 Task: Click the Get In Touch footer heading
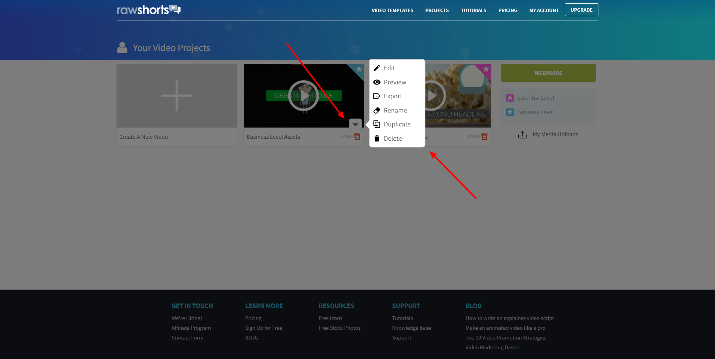[192, 306]
